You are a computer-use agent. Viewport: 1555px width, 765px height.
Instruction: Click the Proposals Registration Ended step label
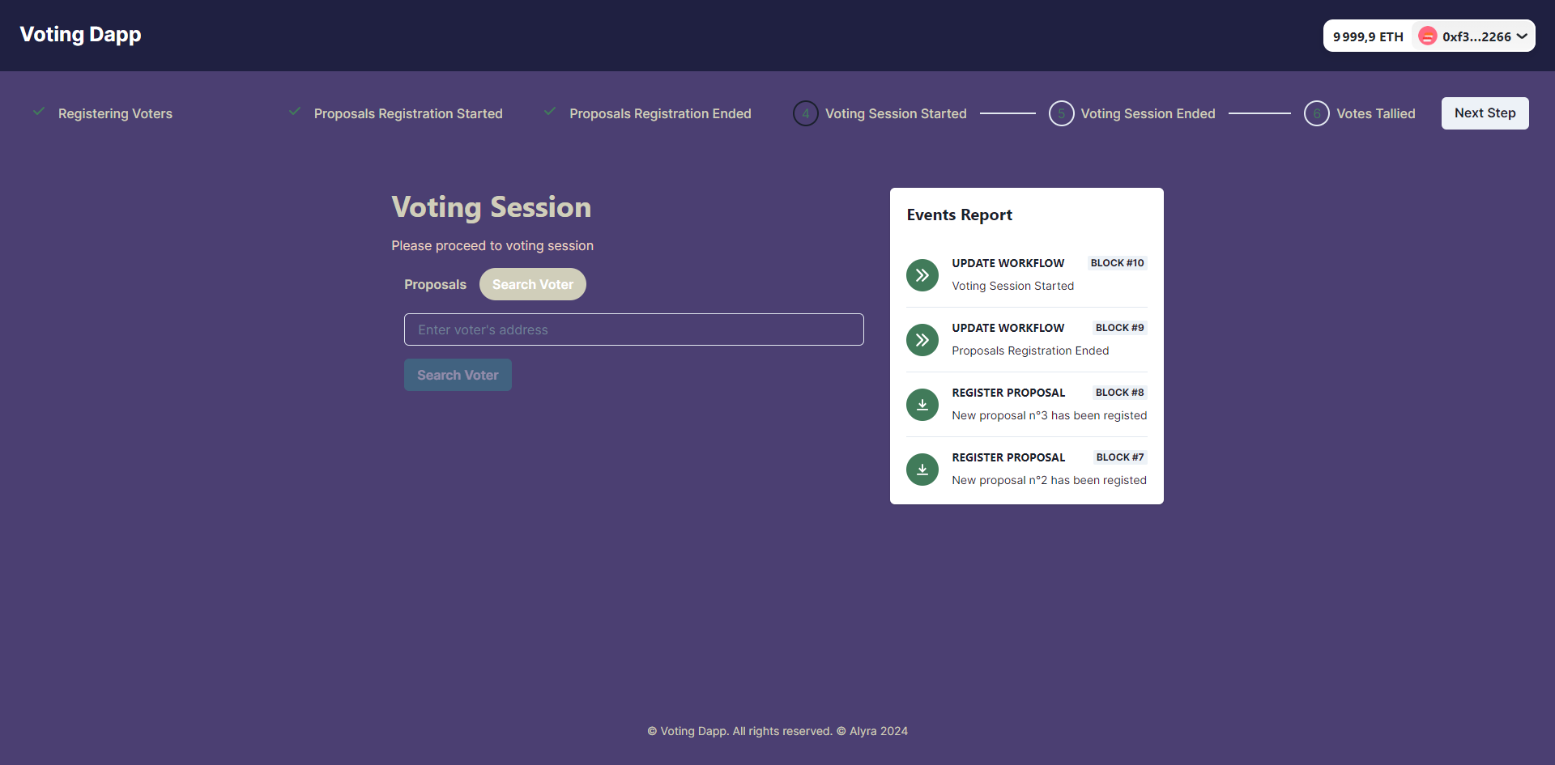coord(660,113)
